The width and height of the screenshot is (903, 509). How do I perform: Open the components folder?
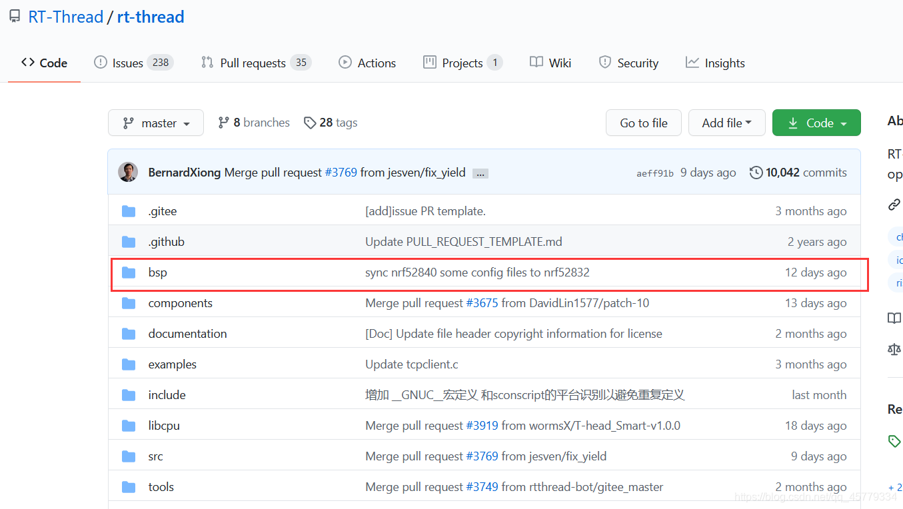pos(181,303)
